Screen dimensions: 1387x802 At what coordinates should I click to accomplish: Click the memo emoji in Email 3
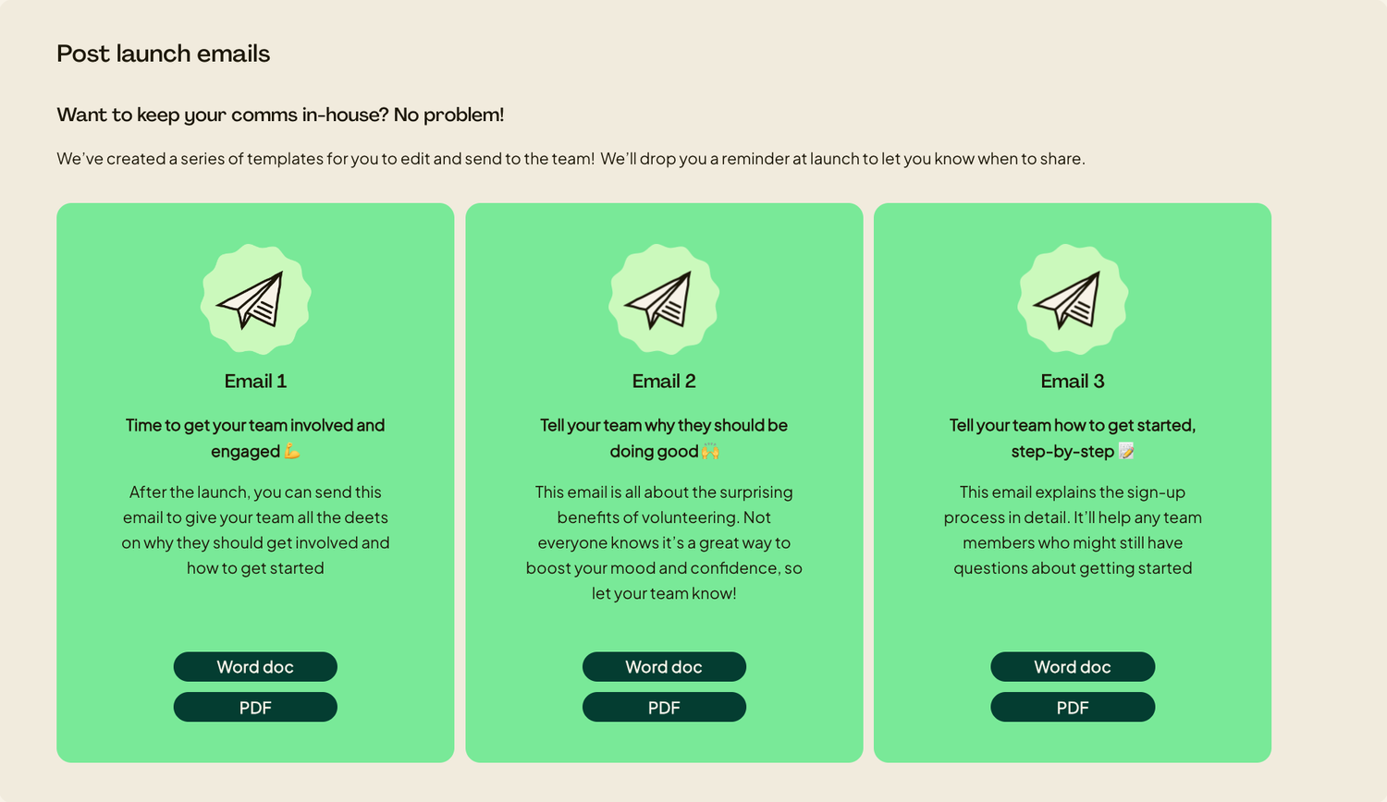1126,451
